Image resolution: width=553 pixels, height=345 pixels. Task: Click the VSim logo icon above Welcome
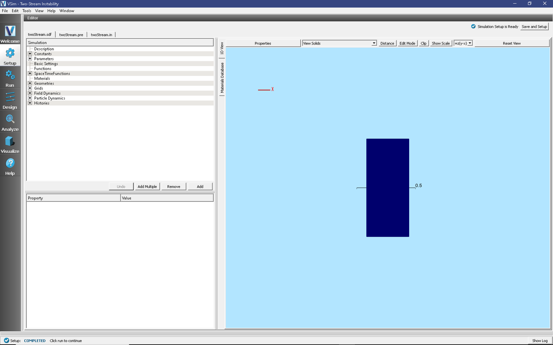[x=10, y=30]
